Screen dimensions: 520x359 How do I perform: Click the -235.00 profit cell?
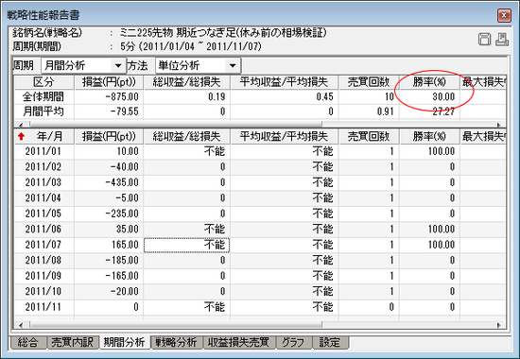[109, 214]
